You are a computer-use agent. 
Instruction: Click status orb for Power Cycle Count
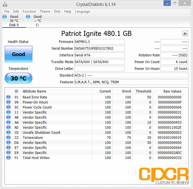click(x=8, y=107)
